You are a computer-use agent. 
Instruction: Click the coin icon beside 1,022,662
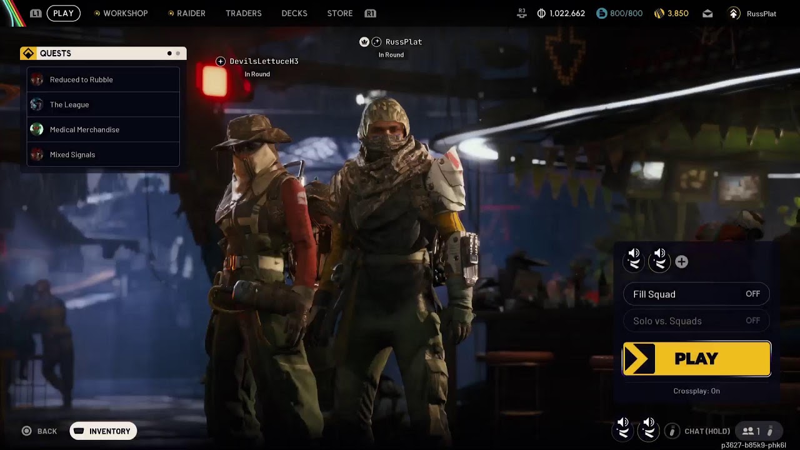[x=541, y=13]
